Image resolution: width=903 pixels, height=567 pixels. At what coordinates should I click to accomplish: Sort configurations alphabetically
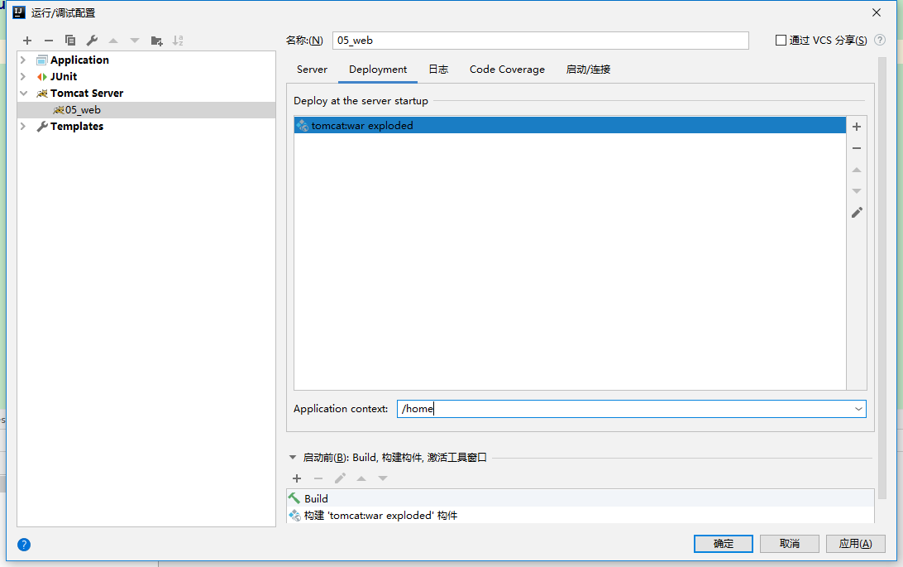click(178, 41)
